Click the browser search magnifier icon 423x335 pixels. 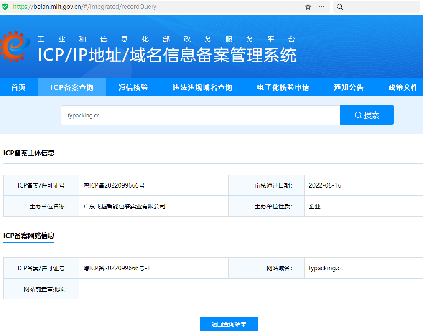[340, 7]
